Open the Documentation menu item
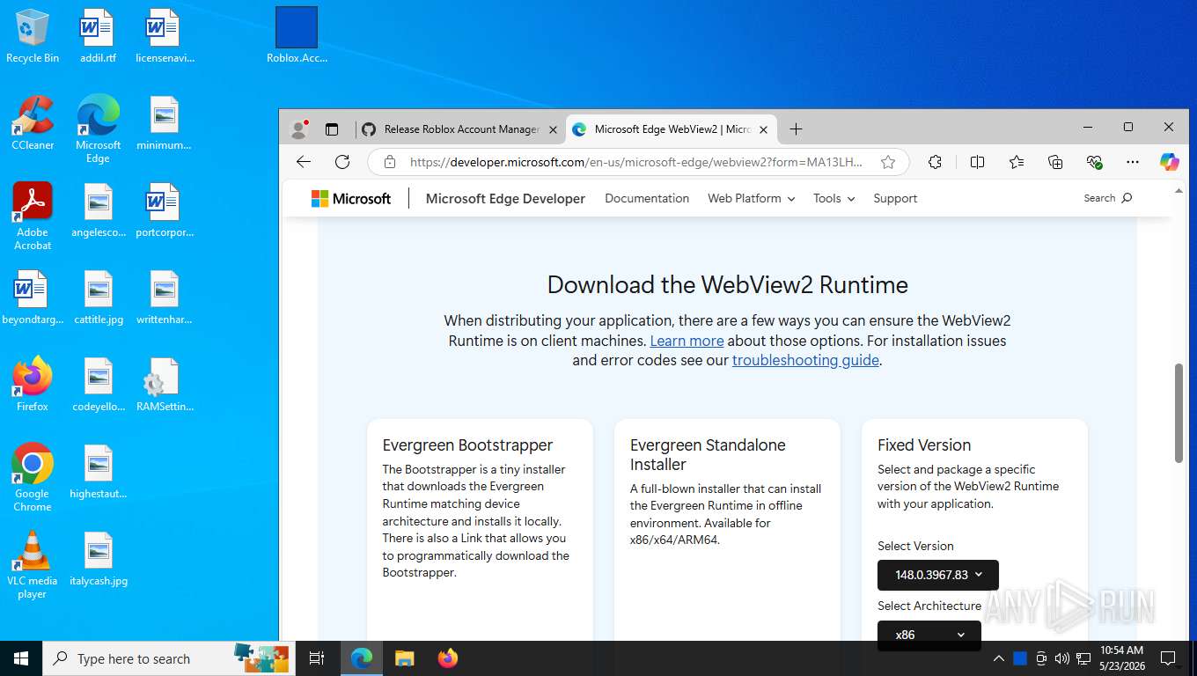The image size is (1197, 676). 647,199
